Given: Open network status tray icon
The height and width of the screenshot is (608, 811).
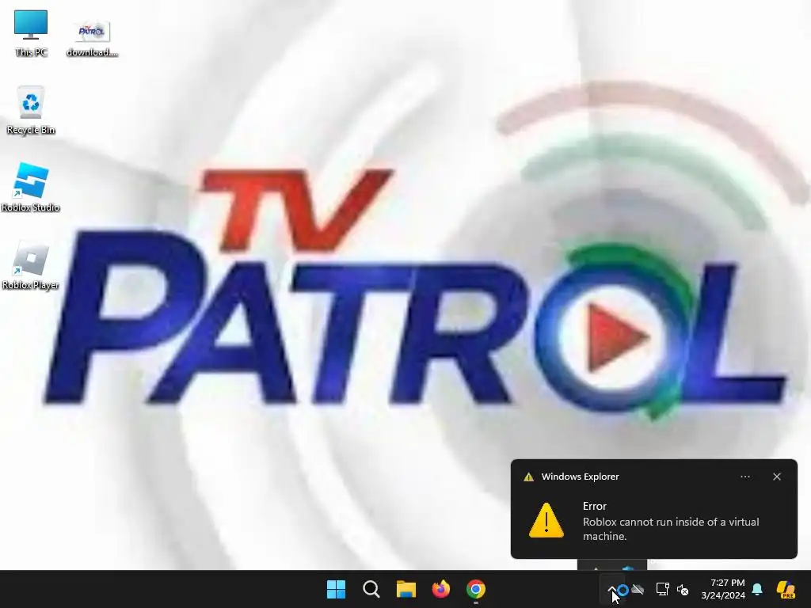Looking at the screenshot, I should 663,589.
